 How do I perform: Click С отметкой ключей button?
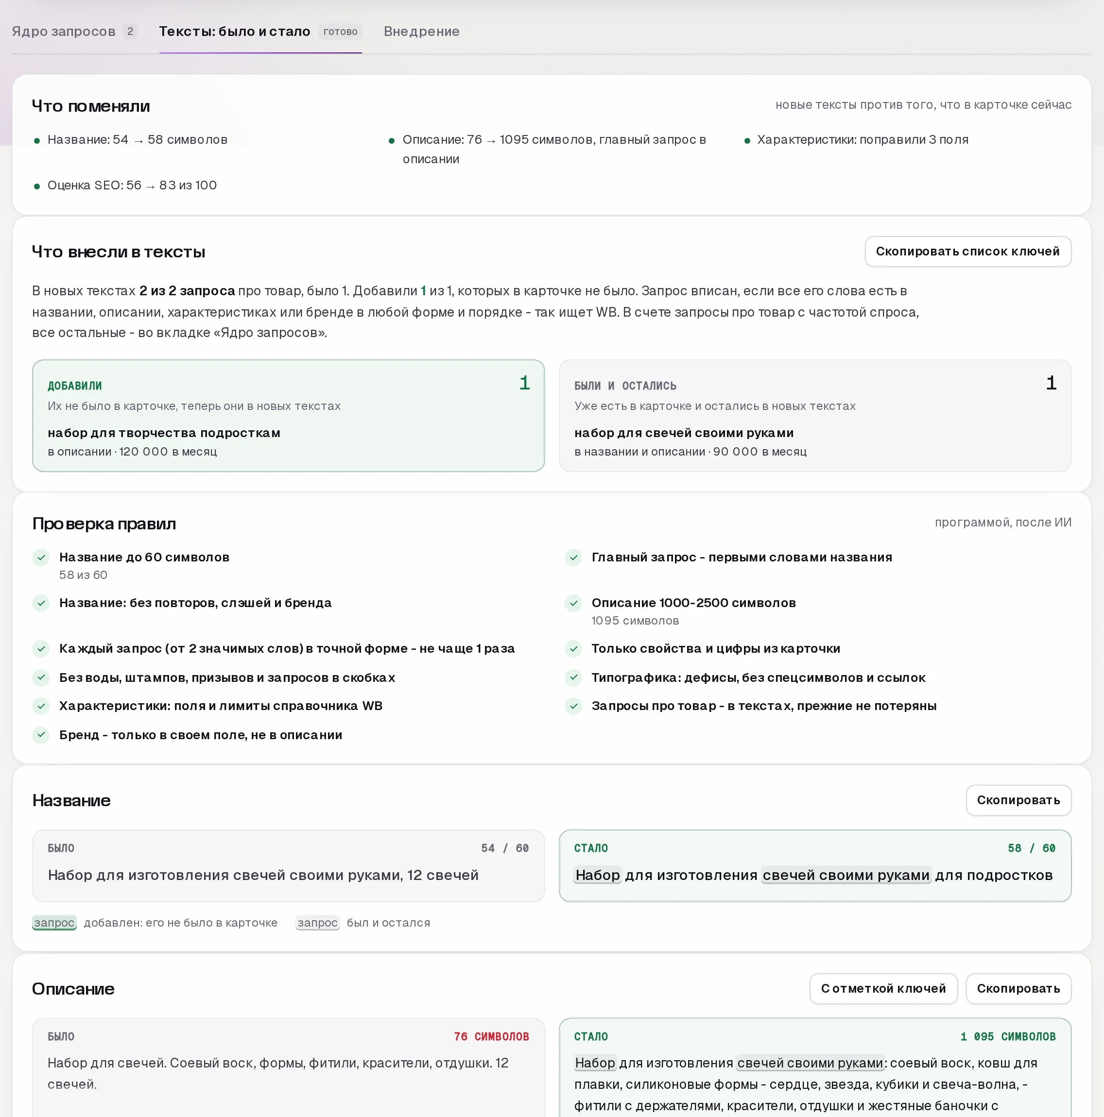tap(883, 989)
